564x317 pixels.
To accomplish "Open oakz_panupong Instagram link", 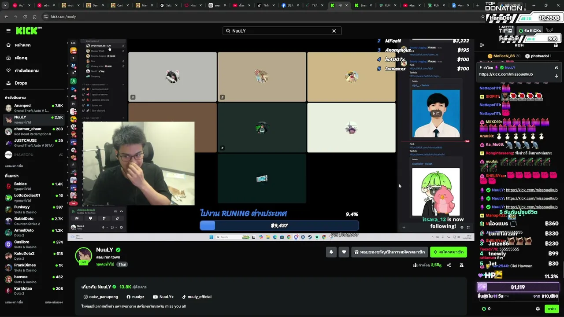I will pyautogui.click(x=101, y=297).
